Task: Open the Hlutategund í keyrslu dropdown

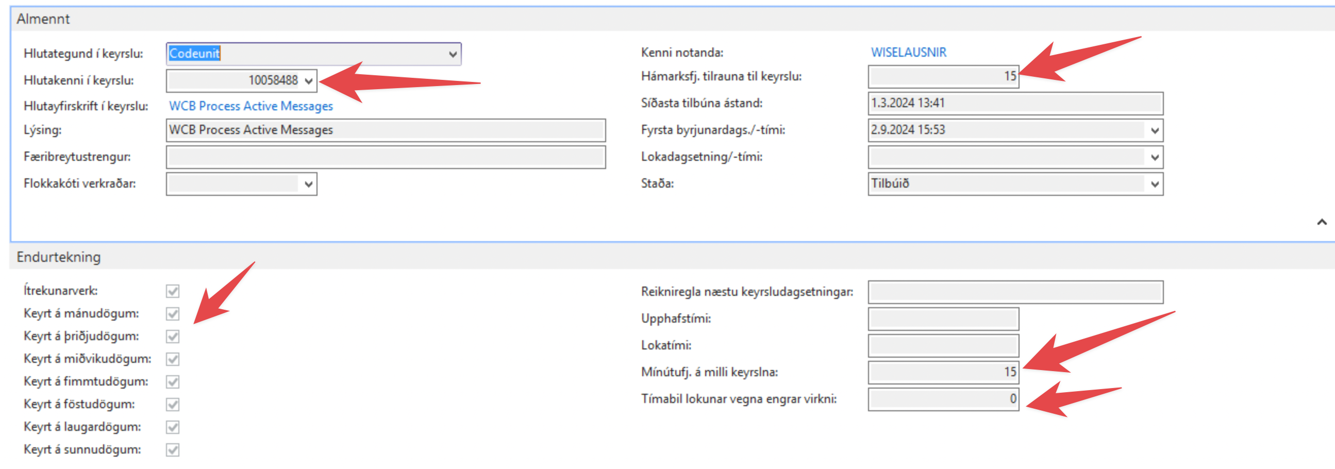Action: (x=453, y=54)
